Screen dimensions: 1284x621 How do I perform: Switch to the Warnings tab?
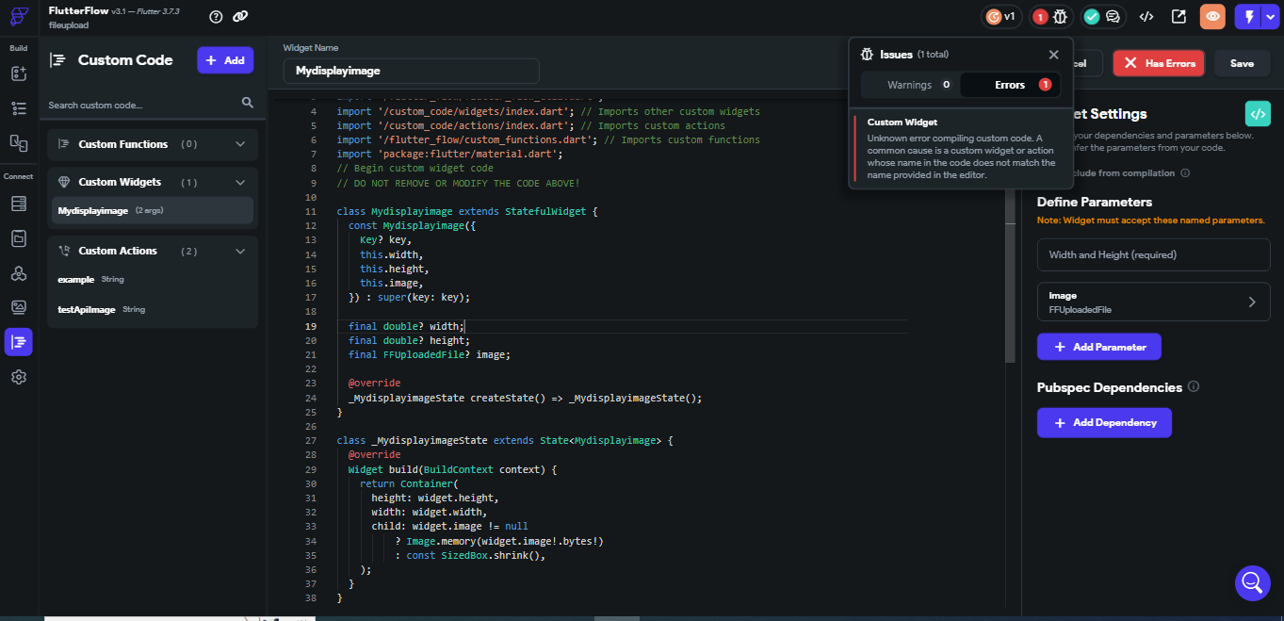(910, 85)
